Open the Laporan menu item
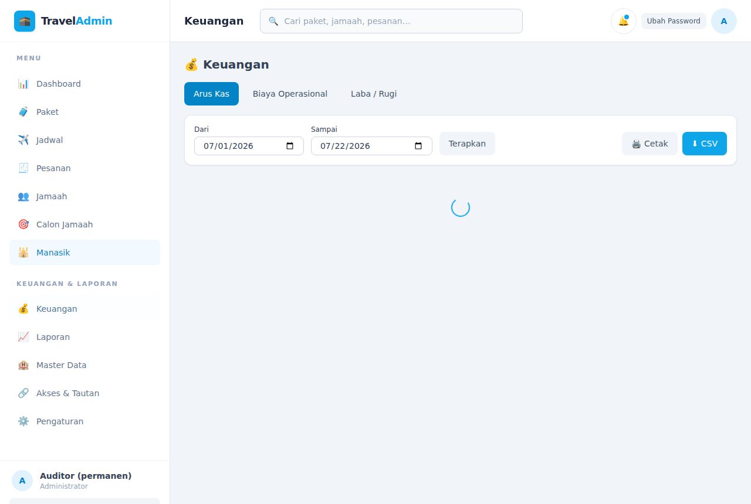This screenshot has width=751, height=504. pyautogui.click(x=84, y=337)
